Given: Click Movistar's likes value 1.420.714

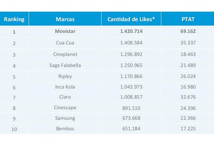Looking at the screenshot, I should click(x=131, y=31).
